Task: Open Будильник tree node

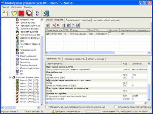Action: click(25, 62)
